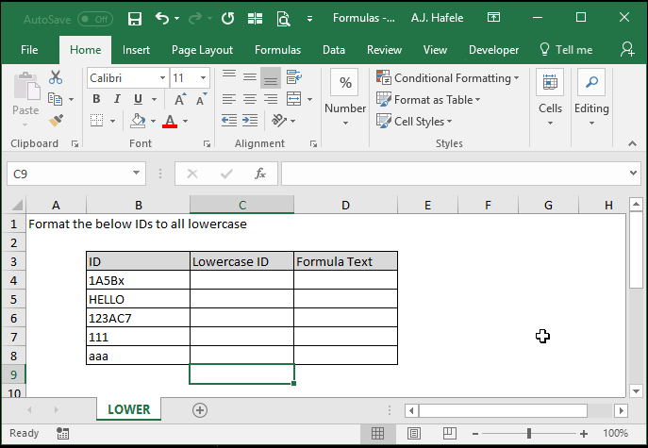The height and width of the screenshot is (448, 648).
Task: Click zoom out minus button
Action: pos(475,434)
